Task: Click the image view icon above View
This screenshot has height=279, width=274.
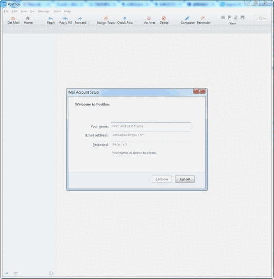Action: (x=242, y=18)
